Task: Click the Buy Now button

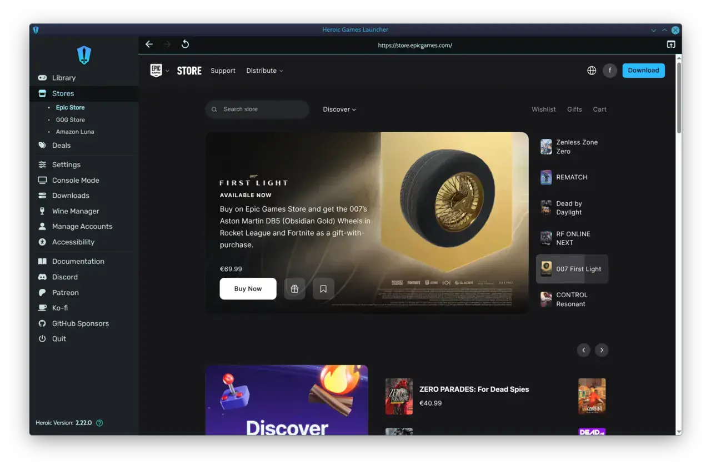Action: pos(248,289)
